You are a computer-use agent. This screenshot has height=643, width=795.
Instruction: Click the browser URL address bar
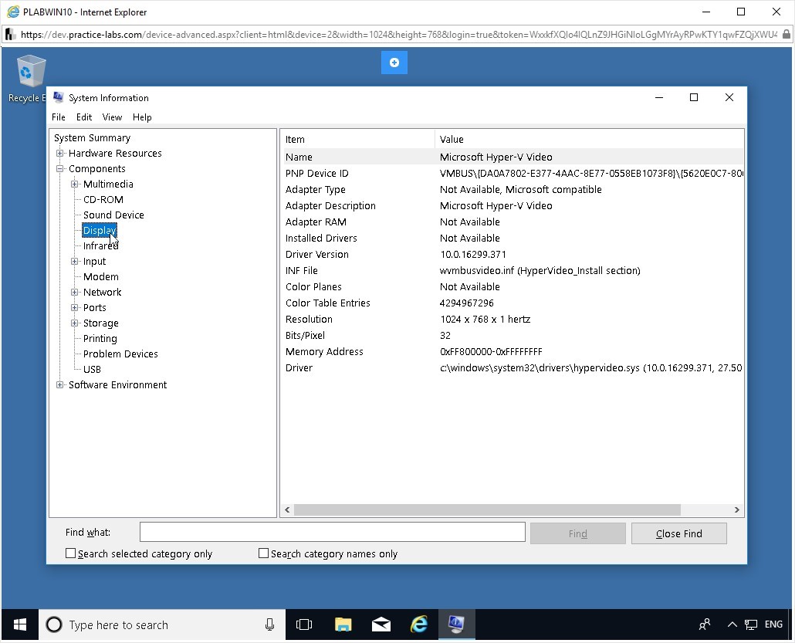pos(398,35)
